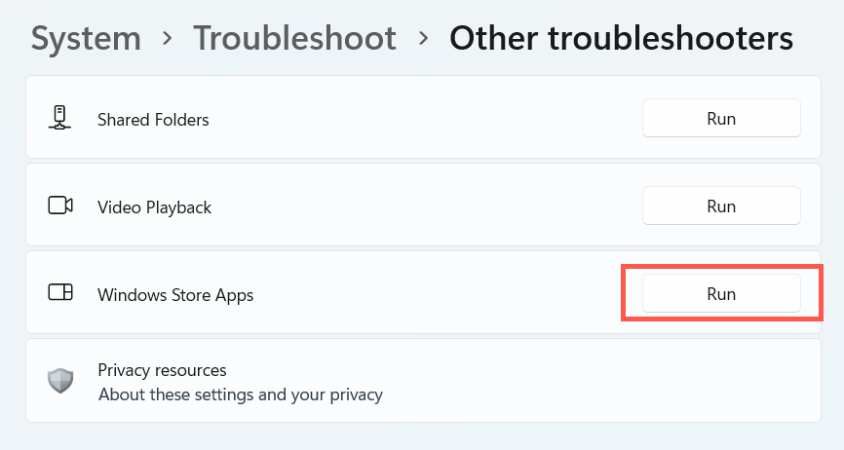Run the Video Playback troubleshooter
This screenshot has height=450, width=844.
(720, 206)
